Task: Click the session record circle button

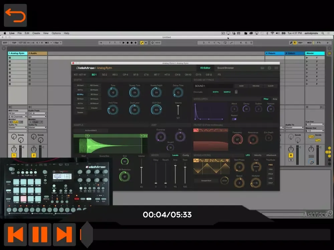Action: pos(152,43)
